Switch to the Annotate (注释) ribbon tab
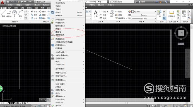Image resolution: width=193 pixels, height=107 pixels. click(16, 8)
